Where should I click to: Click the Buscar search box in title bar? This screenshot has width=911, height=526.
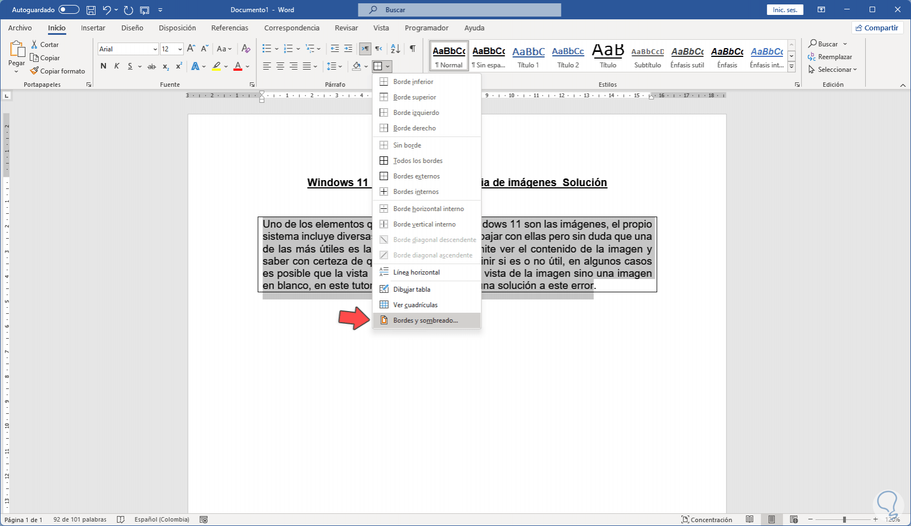click(459, 10)
